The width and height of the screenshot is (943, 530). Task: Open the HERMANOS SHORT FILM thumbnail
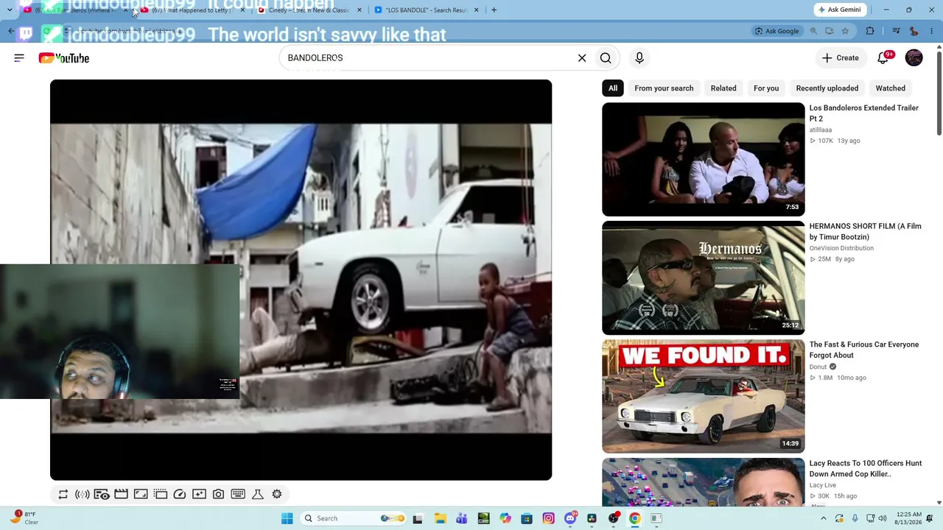coord(703,278)
